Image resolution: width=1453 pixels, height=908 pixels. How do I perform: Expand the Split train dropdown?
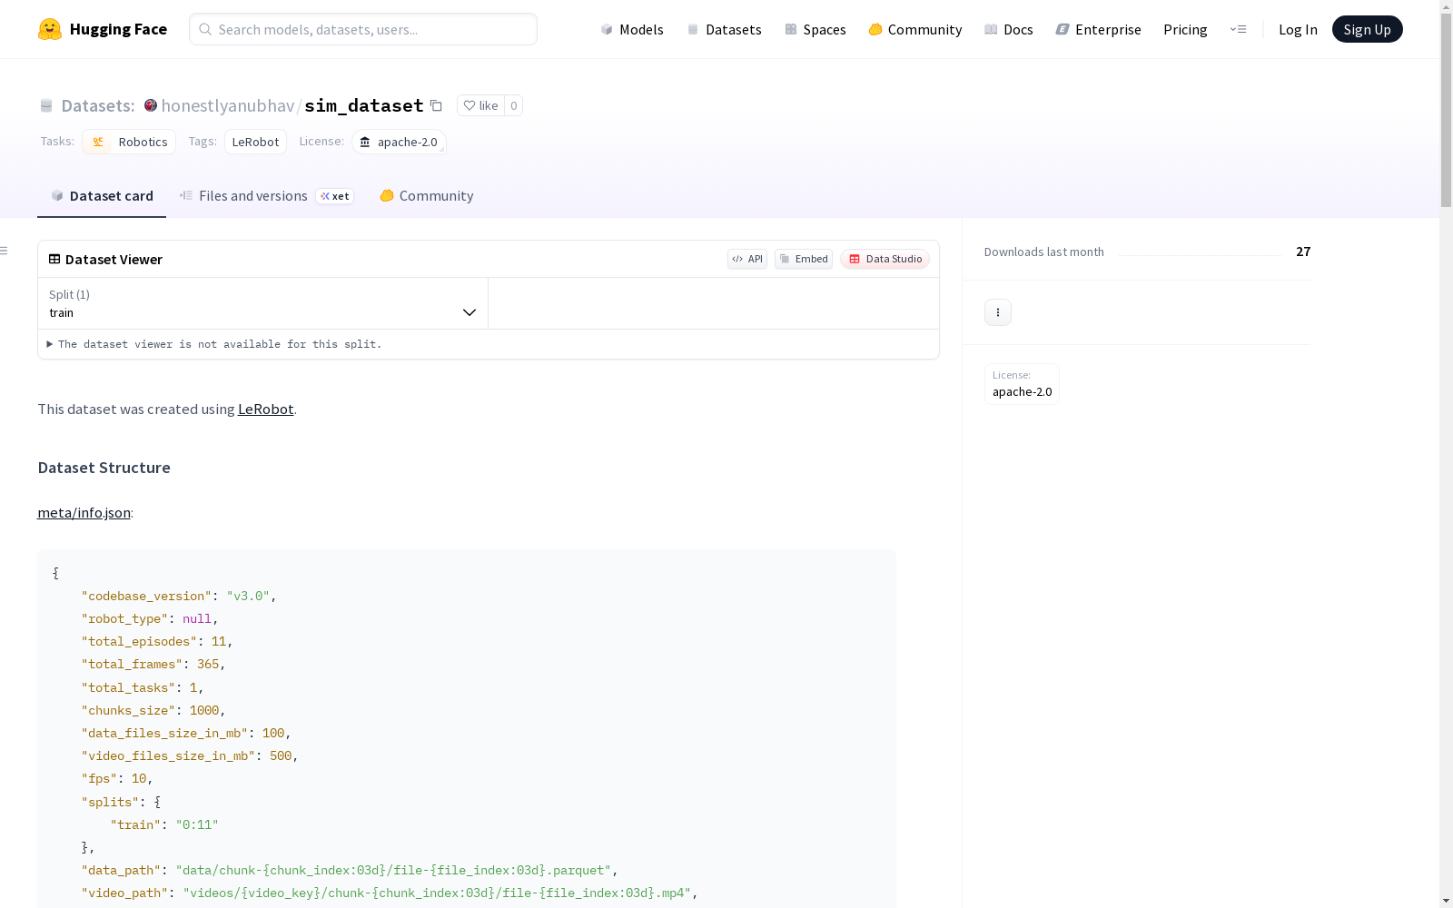[x=263, y=303]
